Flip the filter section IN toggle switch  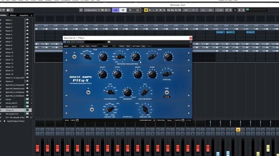[x=92, y=110]
